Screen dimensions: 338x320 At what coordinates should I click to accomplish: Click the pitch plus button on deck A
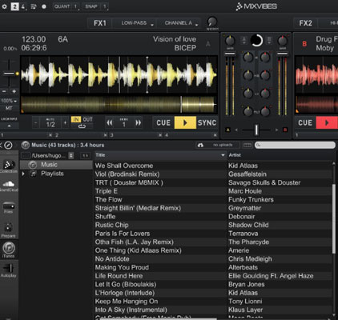point(14,91)
